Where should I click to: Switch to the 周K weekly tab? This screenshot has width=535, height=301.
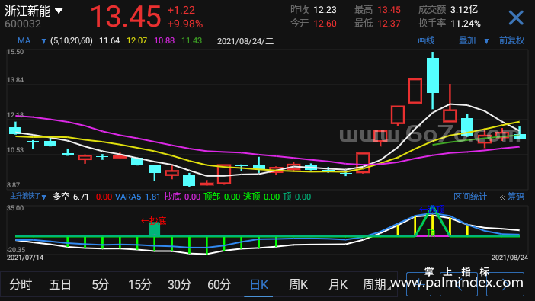point(298,284)
